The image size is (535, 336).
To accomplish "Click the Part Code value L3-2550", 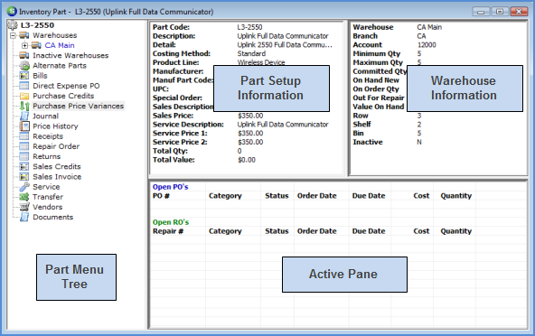I will point(249,27).
